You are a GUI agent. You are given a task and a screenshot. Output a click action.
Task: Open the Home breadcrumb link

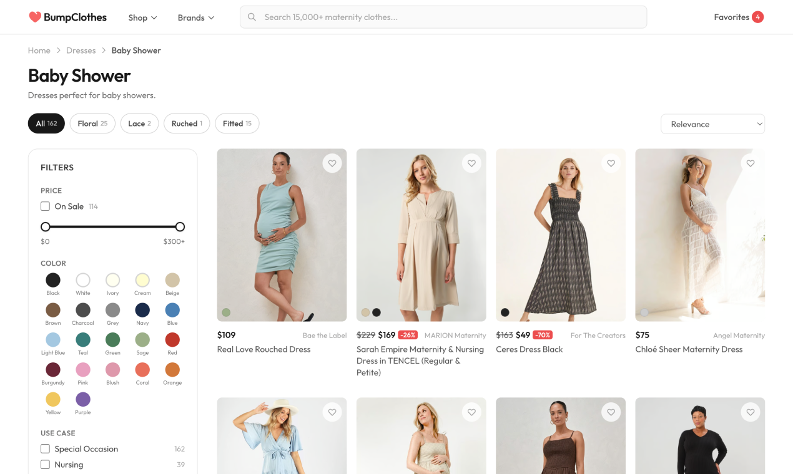pyautogui.click(x=39, y=50)
